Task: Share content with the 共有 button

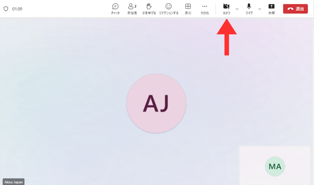Action: coord(271,9)
